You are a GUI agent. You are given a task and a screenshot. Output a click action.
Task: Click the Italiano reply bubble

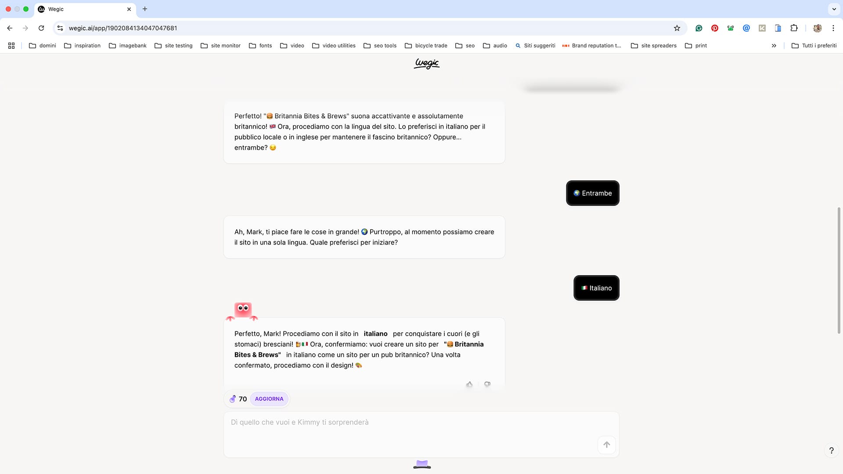tap(596, 288)
